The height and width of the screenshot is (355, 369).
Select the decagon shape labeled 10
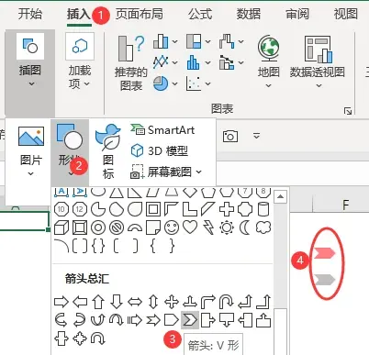click(61, 209)
